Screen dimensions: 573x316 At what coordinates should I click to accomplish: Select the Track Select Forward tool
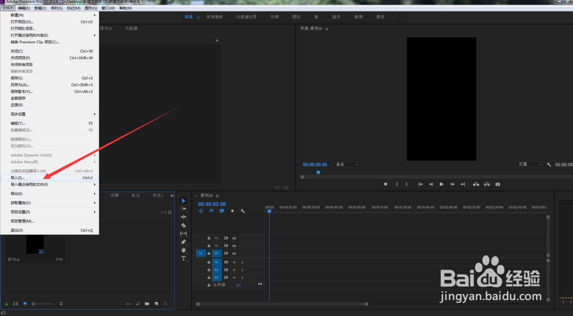tap(183, 209)
